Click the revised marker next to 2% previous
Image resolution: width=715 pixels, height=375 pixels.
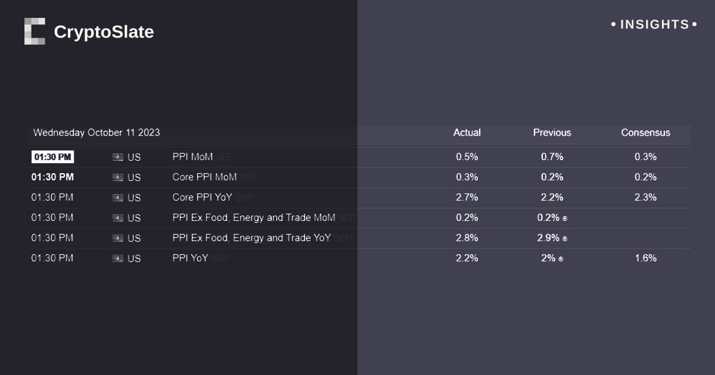pos(561,259)
